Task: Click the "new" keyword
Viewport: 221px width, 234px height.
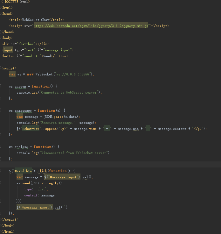Action: (x=30, y=74)
